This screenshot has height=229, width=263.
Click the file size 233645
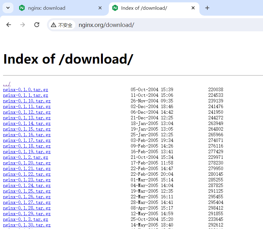[x=216, y=219]
